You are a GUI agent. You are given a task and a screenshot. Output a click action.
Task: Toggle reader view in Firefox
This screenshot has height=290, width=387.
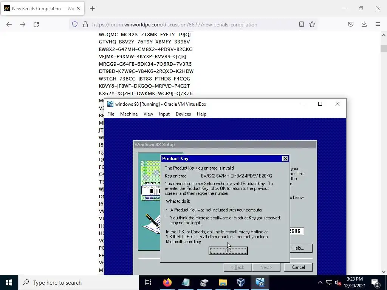pos(301,24)
